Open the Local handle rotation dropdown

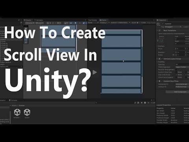pyautogui.click(x=39, y=23)
